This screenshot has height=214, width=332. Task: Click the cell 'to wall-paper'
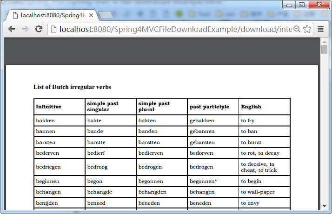click(264, 192)
